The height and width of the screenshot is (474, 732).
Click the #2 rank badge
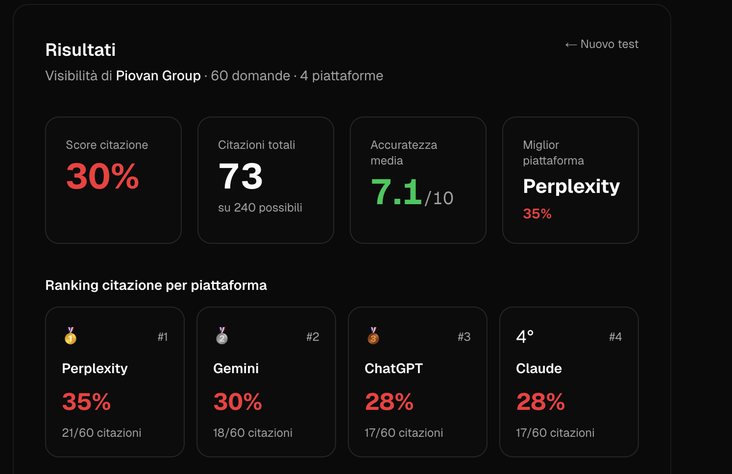coord(313,337)
